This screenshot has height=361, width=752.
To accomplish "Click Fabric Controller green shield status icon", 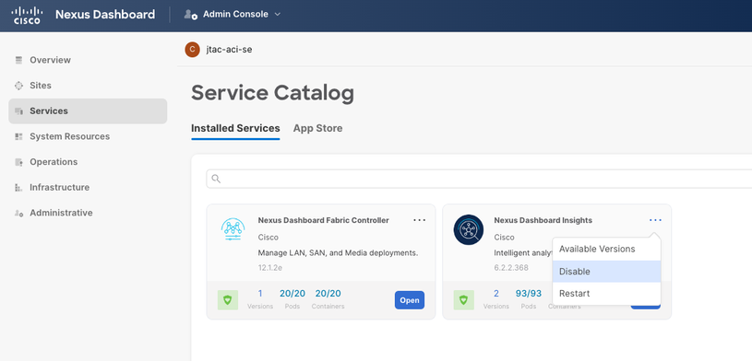I will click(228, 300).
